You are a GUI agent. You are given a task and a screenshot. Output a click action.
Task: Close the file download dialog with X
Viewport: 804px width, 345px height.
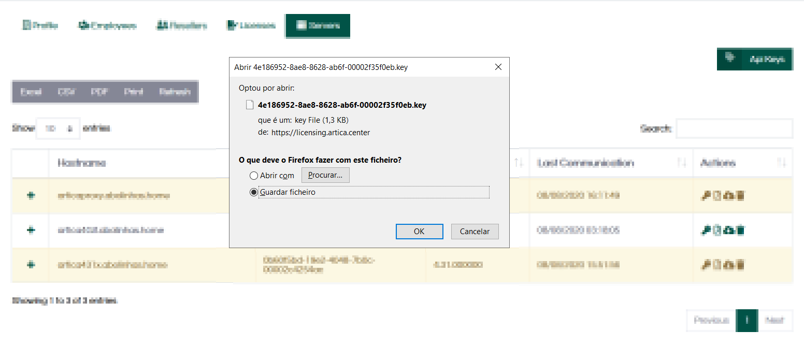click(x=498, y=67)
